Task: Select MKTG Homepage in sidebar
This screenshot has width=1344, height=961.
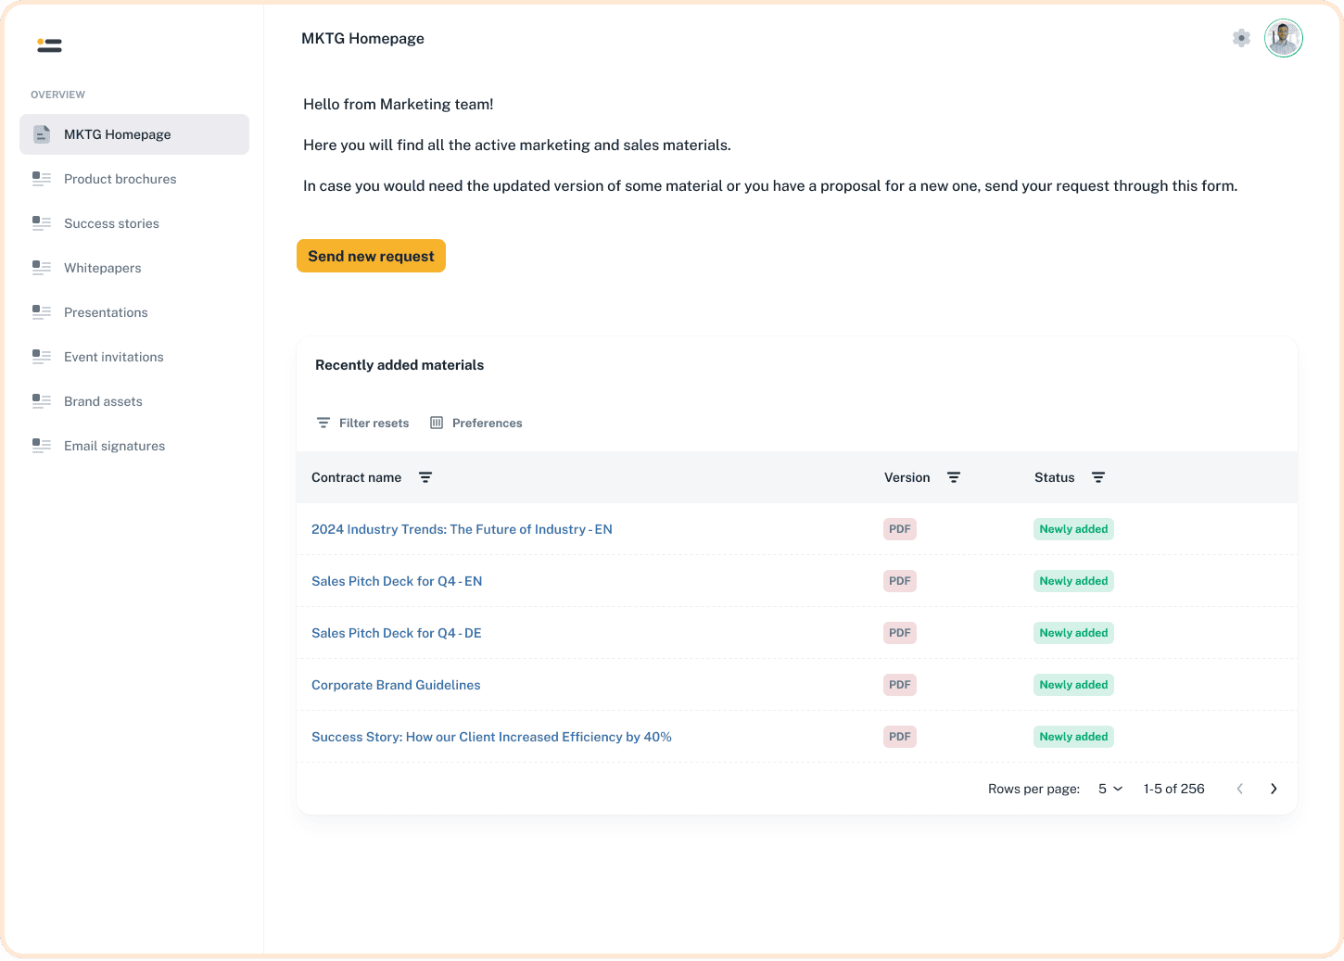Action: (x=134, y=134)
